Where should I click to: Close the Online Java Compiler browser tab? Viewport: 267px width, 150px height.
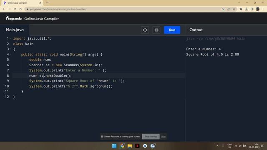(40, 3)
